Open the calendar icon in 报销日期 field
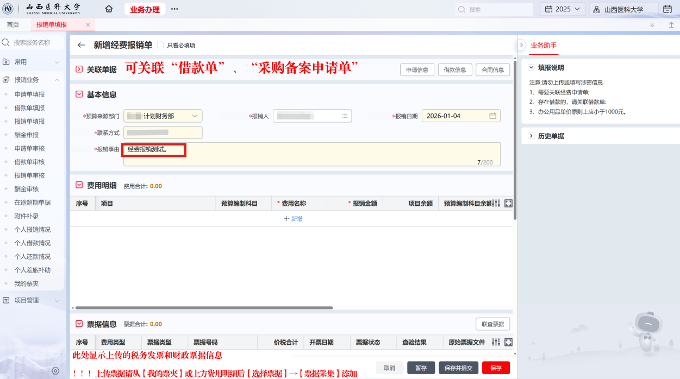680x379 pixels. coord(492,116)
